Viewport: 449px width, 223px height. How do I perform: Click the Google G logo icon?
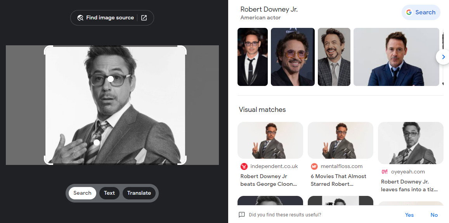409,12
